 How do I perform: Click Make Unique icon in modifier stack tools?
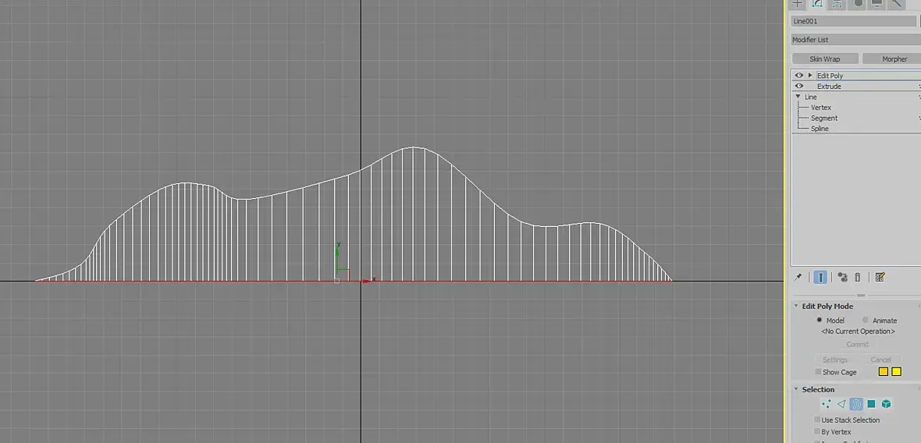(x=843, y=277)
